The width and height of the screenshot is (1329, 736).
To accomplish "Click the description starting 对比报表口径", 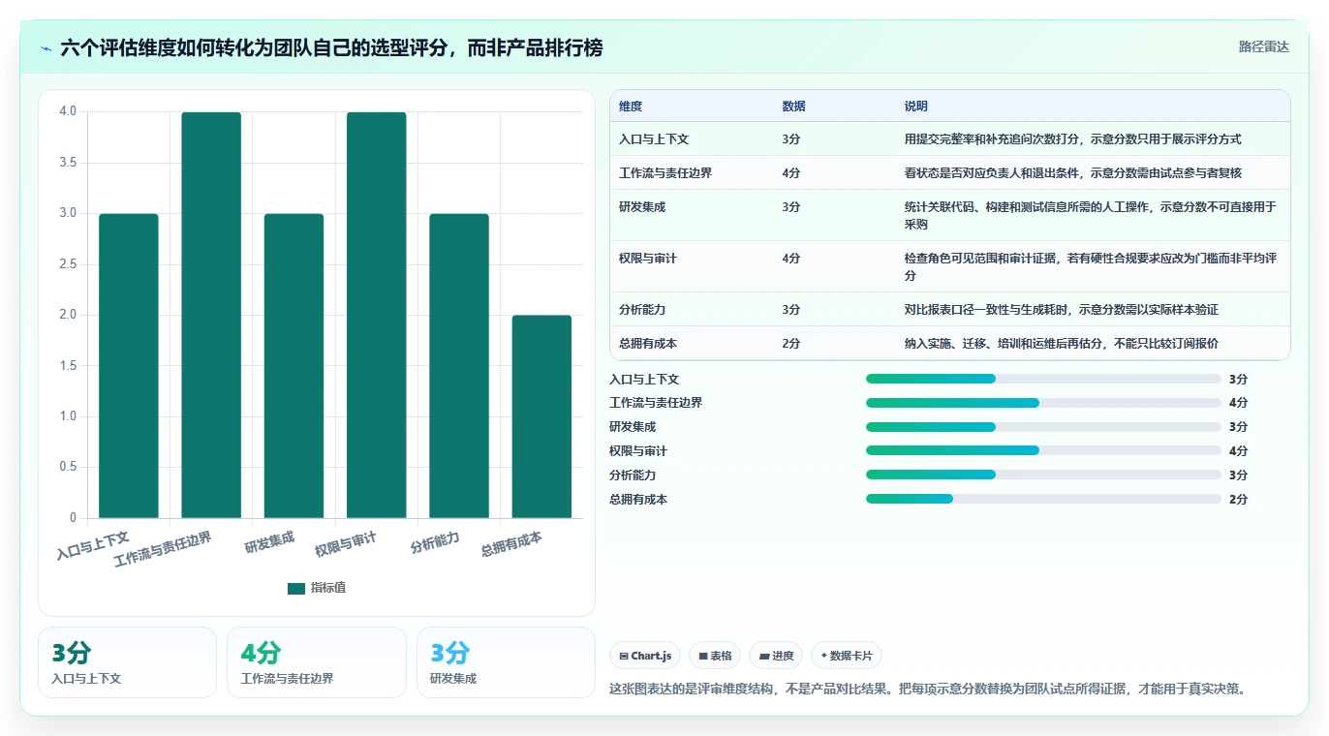I will (x=1062, y=310).
